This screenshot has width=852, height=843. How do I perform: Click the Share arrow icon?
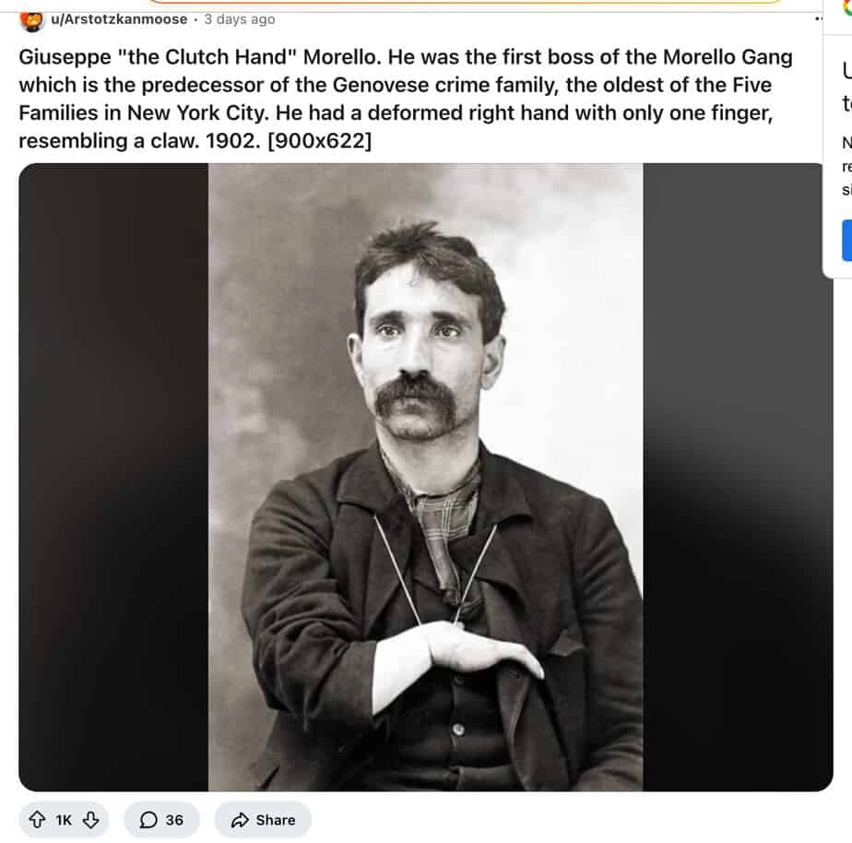(x=240, y=820)
